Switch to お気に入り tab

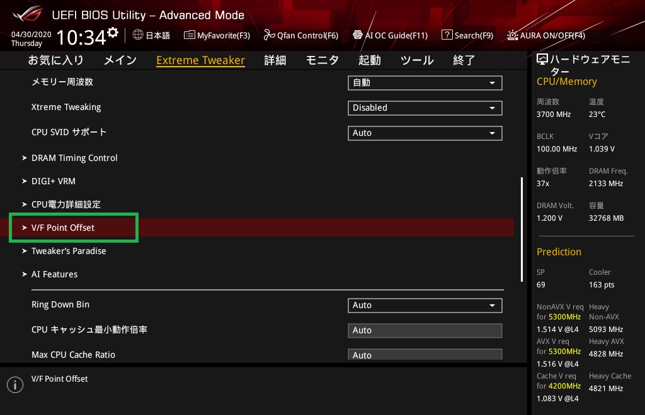(55, 60)
